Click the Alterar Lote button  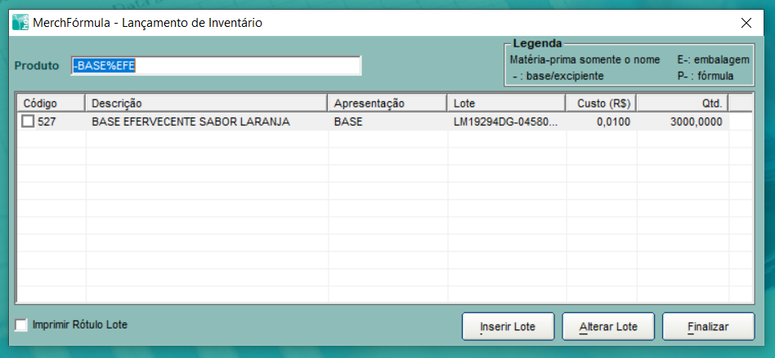(x=607, y=326)
